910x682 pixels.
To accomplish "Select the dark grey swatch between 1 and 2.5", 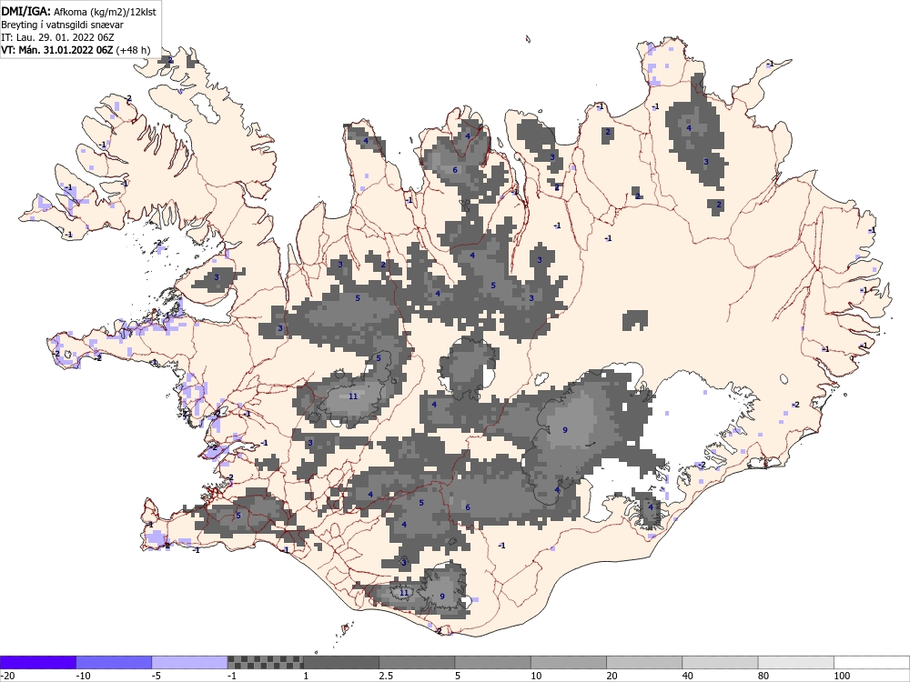I will pyautogui.click(x=340, y=662).
